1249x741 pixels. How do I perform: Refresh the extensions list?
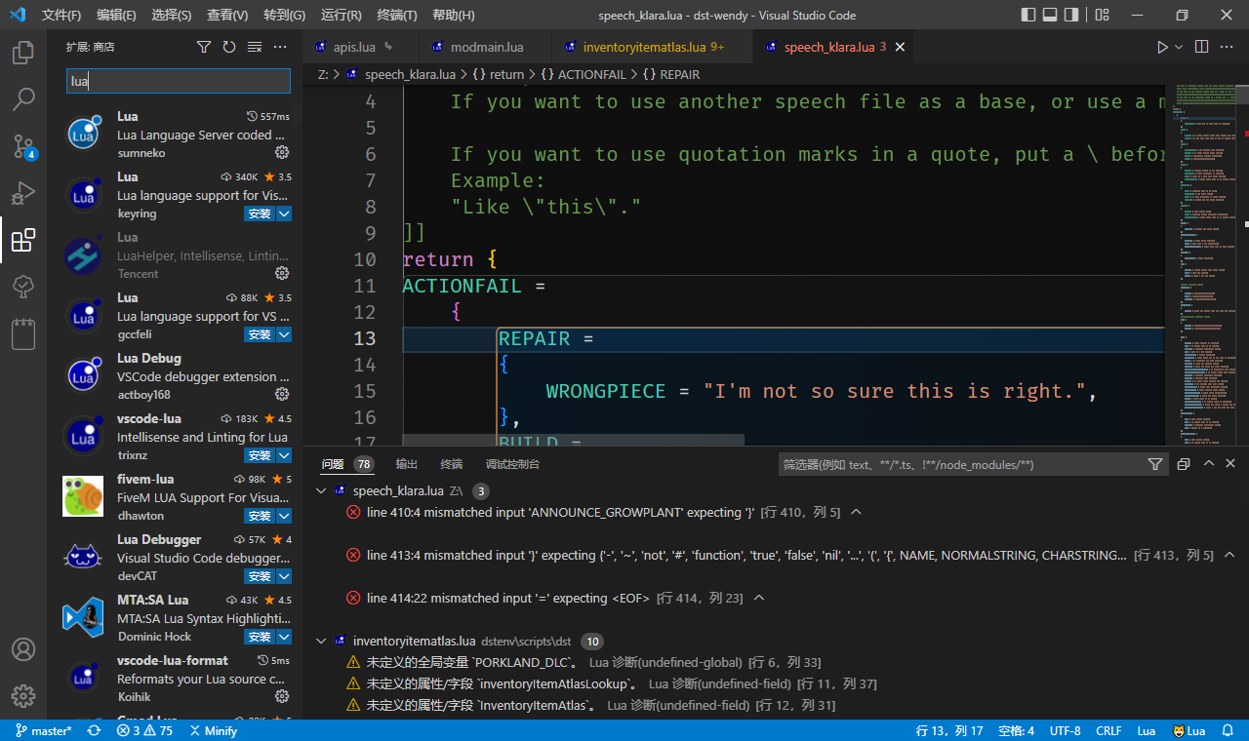[229, 47]
